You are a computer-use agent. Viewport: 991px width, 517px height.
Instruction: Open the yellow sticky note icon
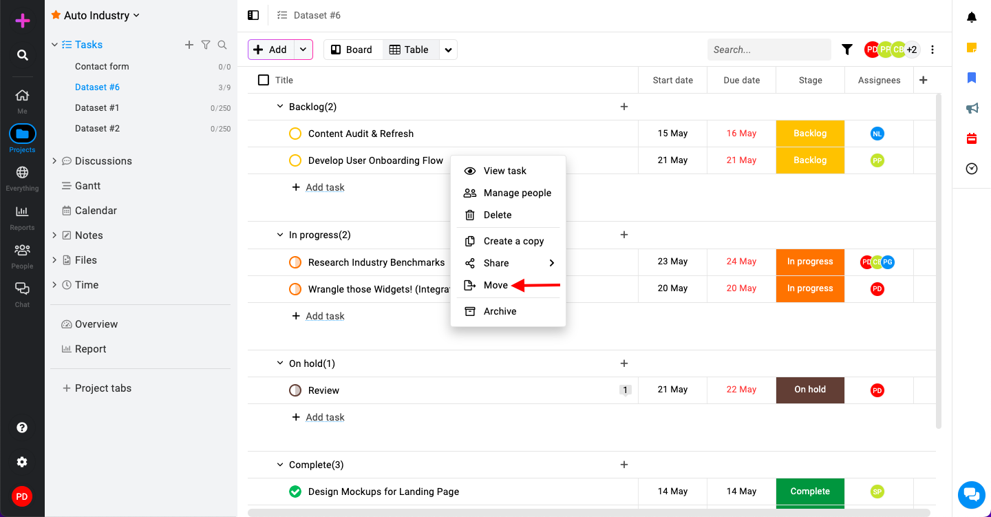coord(972,48)
